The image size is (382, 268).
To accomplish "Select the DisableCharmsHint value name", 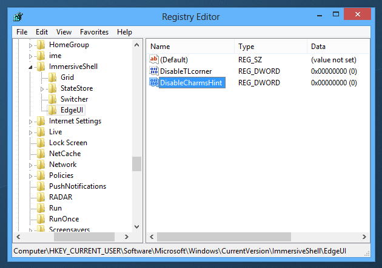I will tap(191, 83).
